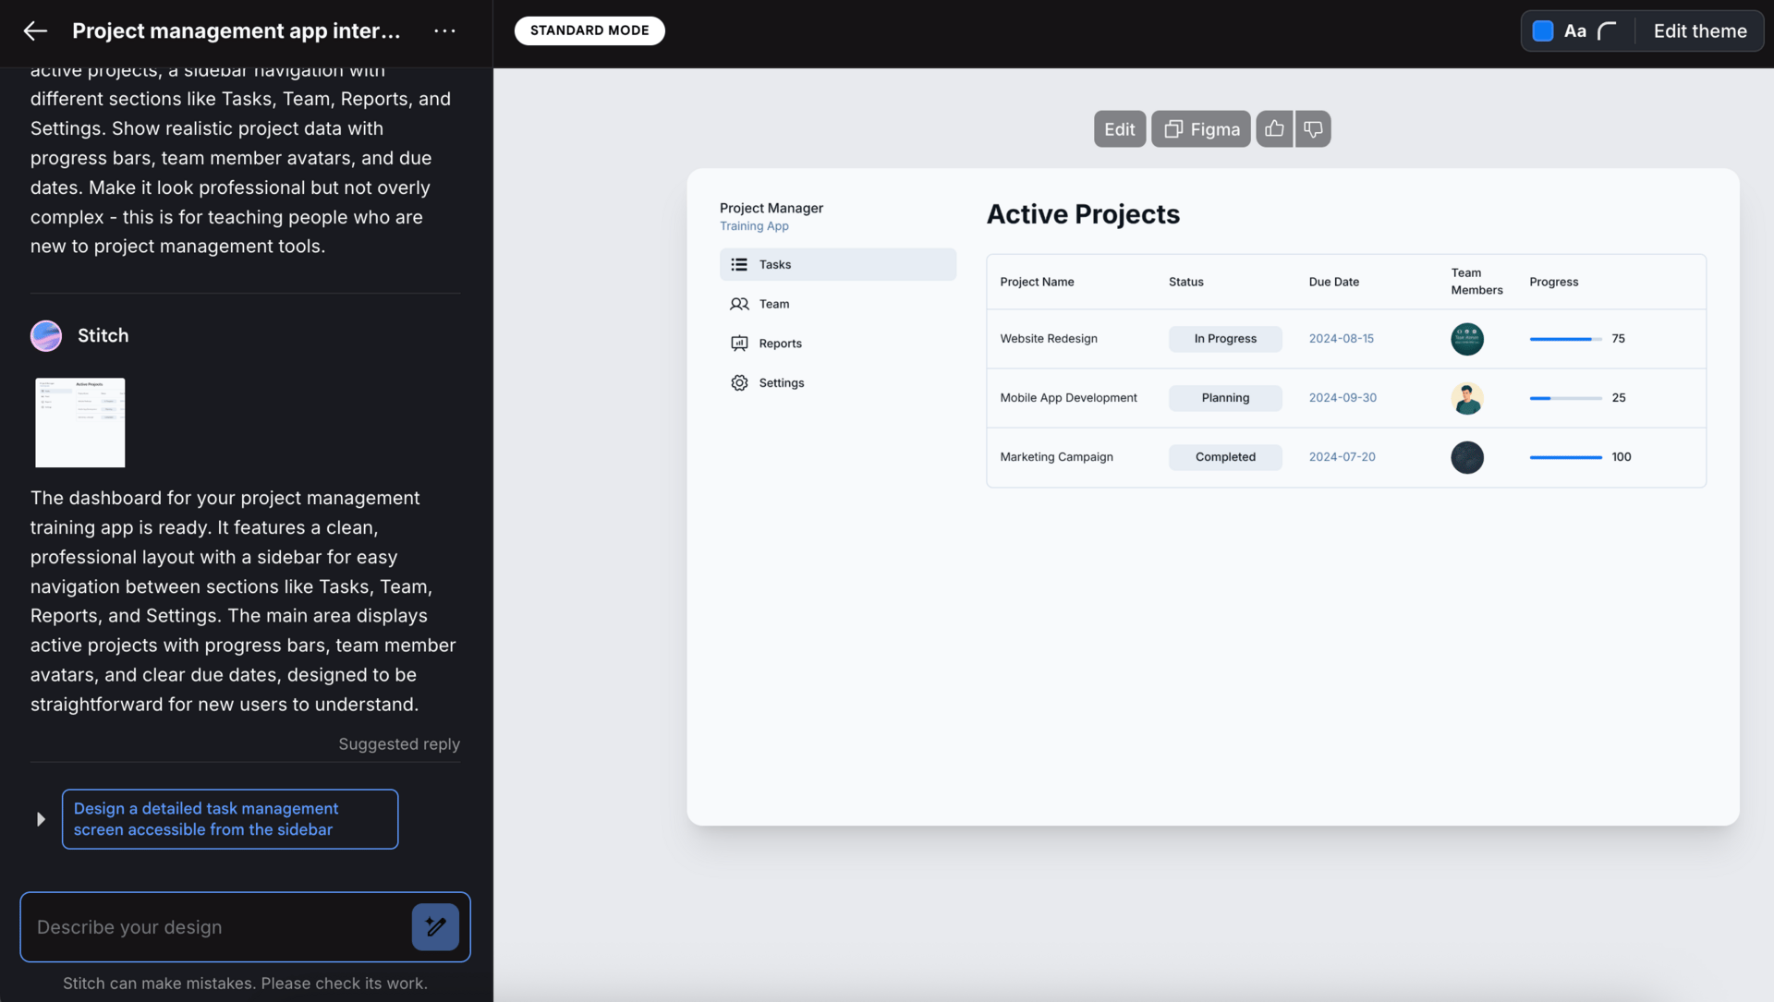Click the magic wand generate button

[435, 927]
